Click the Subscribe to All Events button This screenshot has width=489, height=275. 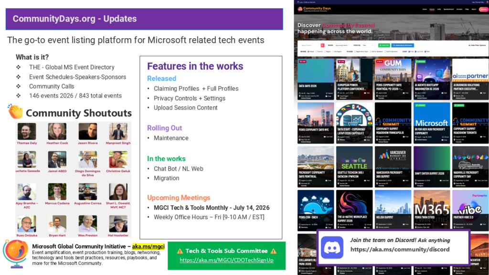tap(403, 45)
